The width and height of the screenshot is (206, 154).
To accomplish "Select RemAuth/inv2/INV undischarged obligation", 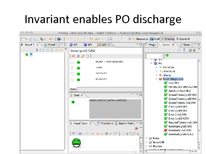I will (178, 130).
